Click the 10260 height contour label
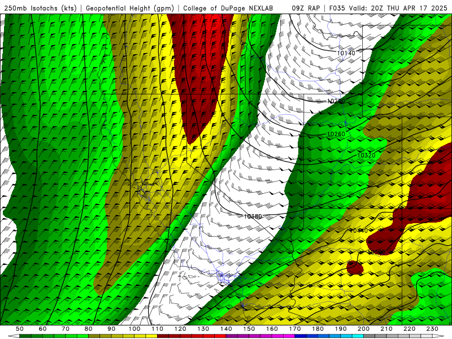Image resolution: width=452 pixels, height=339 pixels. click(x=336, y=134)
